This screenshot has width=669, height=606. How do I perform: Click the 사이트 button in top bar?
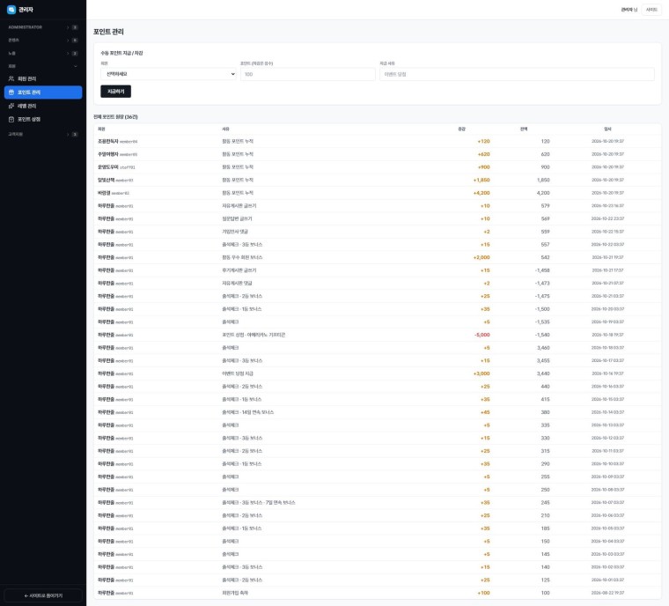(x=651, y=10)
